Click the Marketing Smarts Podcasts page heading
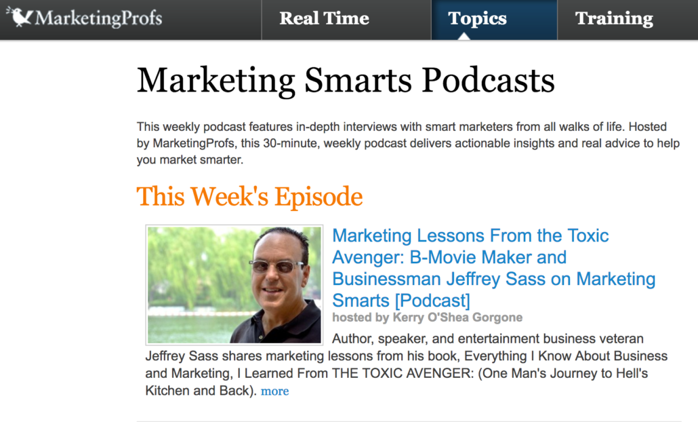Image resolution: width=698 pixels, height=422 pixels. (346, 81)
